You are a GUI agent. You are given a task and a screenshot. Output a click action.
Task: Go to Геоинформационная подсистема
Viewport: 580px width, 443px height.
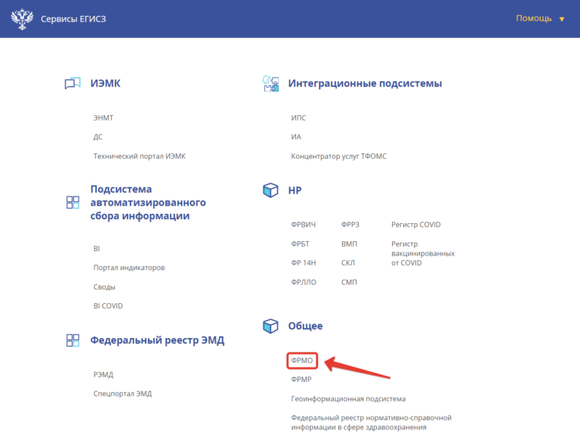tap(348, 398)
